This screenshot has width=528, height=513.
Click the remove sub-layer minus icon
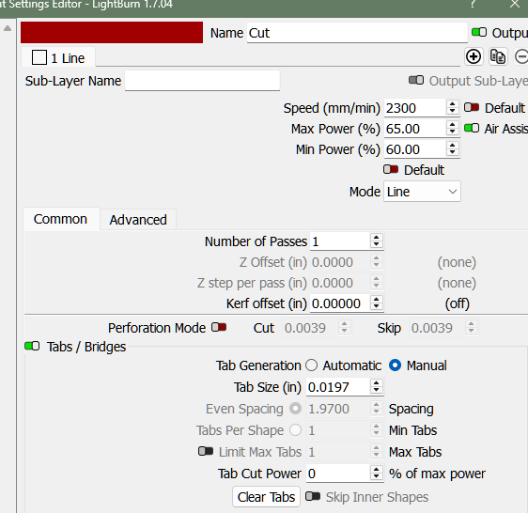(521, 56)
